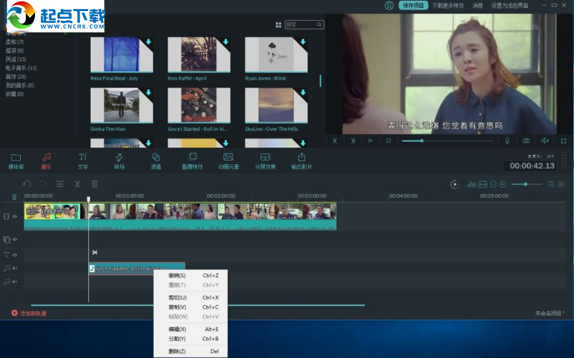Select the 电子音乐 (11) music category
The width and height of the screenshot is (574, 358).
[x=21, y=68]
